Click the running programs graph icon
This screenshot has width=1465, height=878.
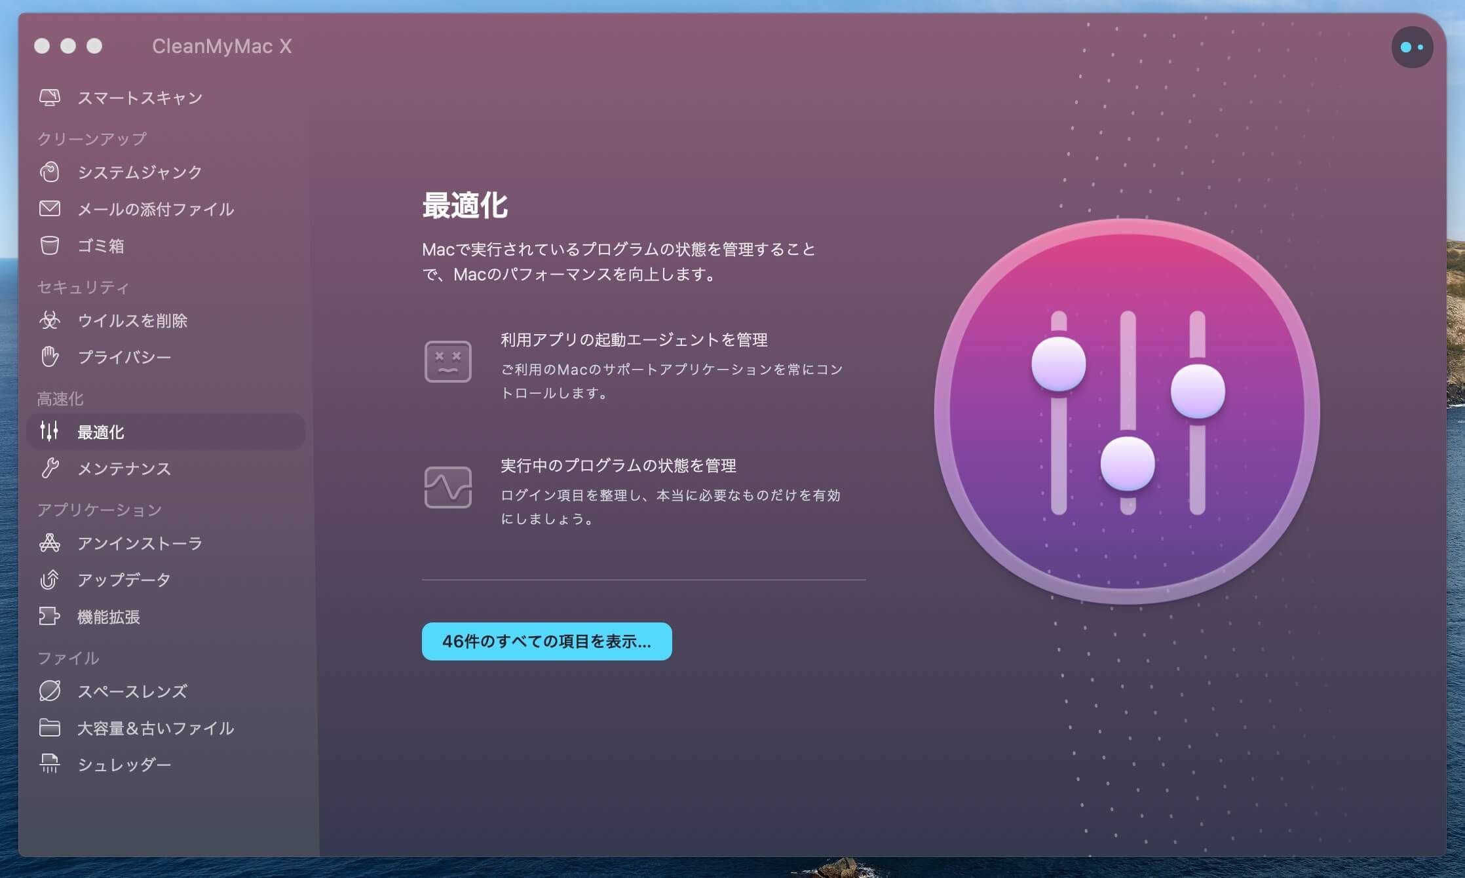449,487
